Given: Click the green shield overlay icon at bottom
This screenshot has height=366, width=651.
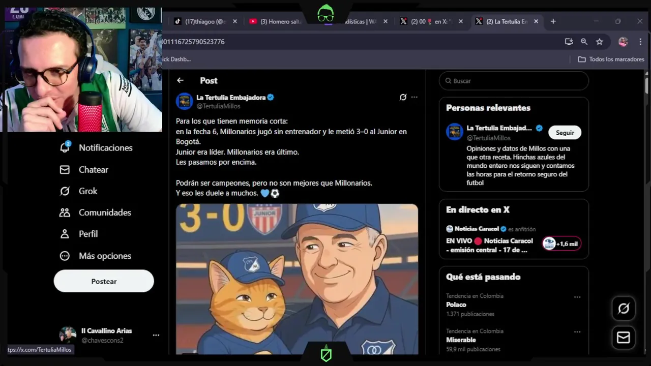Looking at the screenshot, I should pos(326,355).
